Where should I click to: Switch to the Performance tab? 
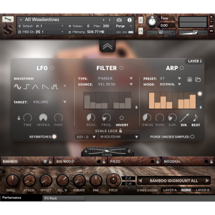point(21,198)
